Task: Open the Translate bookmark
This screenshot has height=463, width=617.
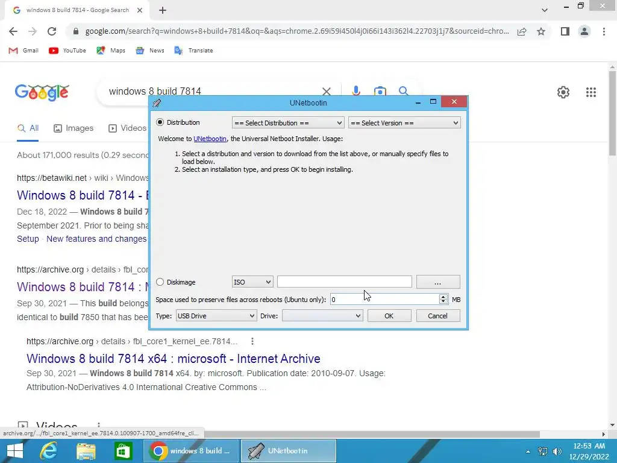Action: pos(193,51)
